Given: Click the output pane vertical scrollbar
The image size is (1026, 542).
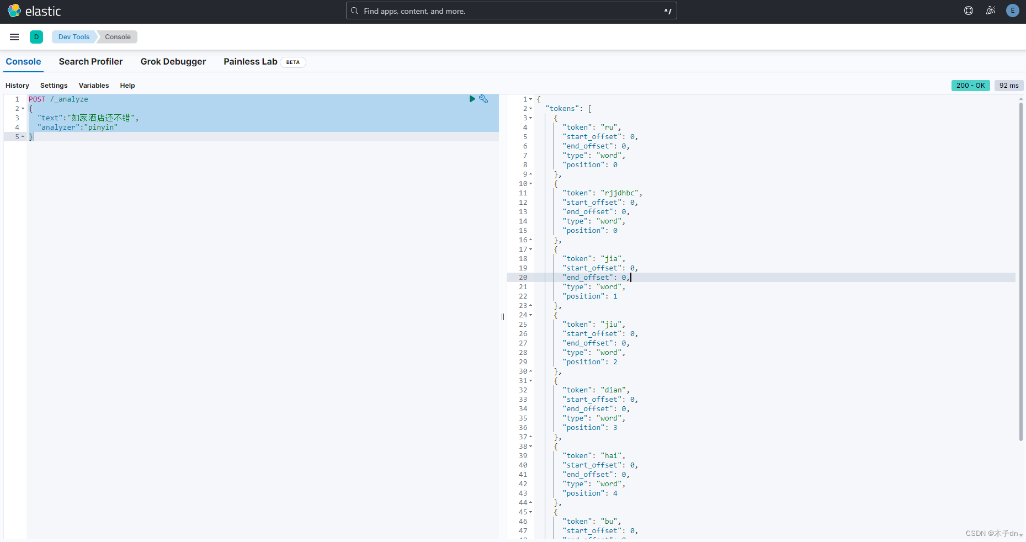Looking at the screenshot, I should pos(1020,270).
